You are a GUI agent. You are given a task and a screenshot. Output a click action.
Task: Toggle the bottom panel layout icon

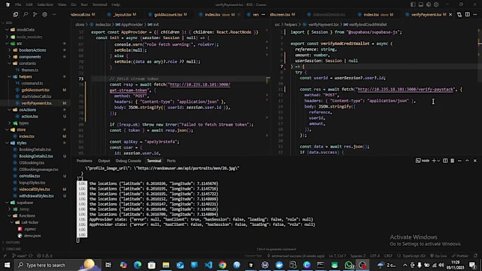[x=421, y=5]
